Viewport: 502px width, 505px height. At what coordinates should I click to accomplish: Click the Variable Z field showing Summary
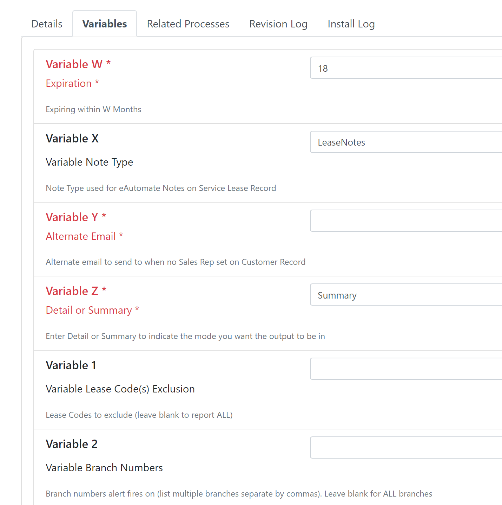pos(406,295)
